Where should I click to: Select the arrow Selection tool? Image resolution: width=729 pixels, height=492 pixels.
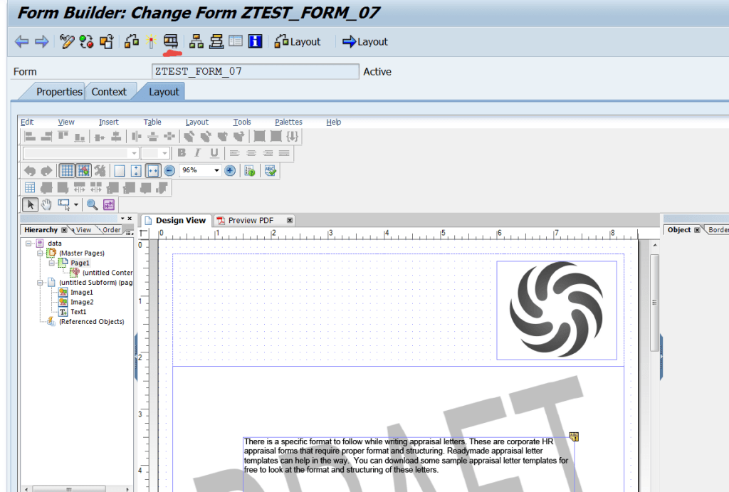point(30,204)
